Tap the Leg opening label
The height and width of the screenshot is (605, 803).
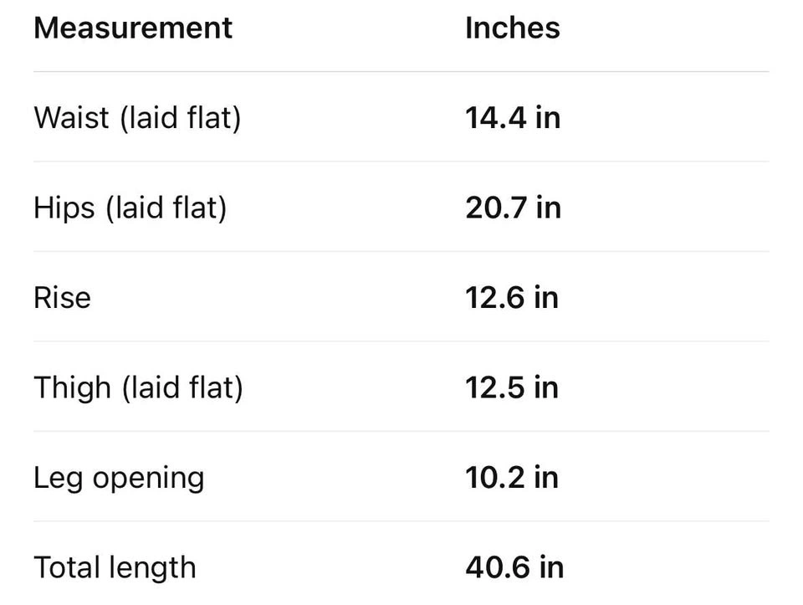(x=119, y=479)
